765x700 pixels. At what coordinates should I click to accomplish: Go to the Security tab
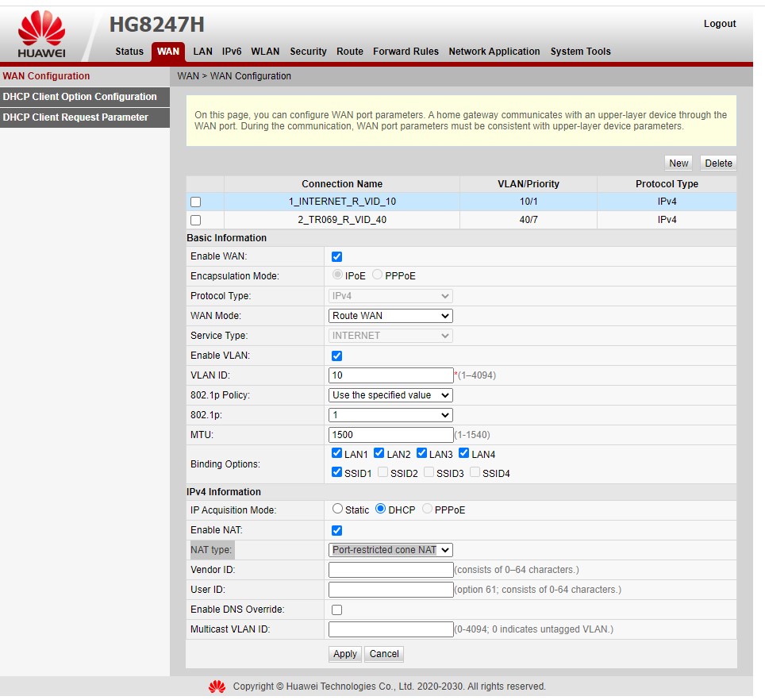[308, 52]
